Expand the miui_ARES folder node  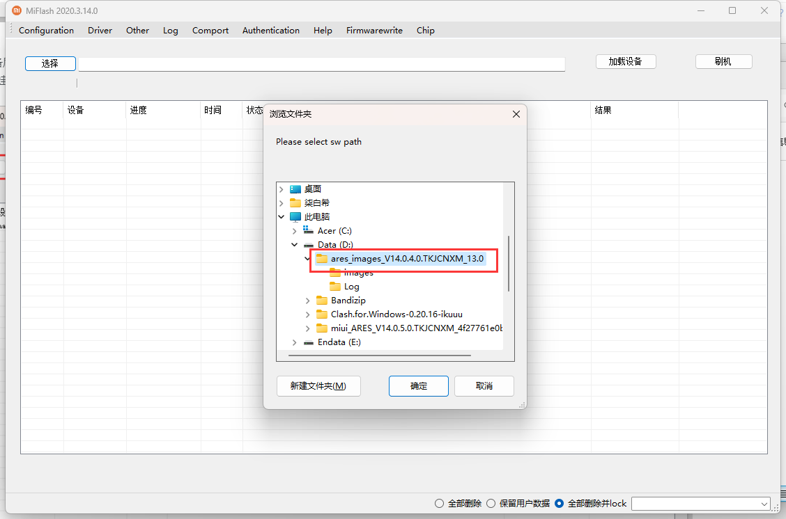tap(307, 328)
